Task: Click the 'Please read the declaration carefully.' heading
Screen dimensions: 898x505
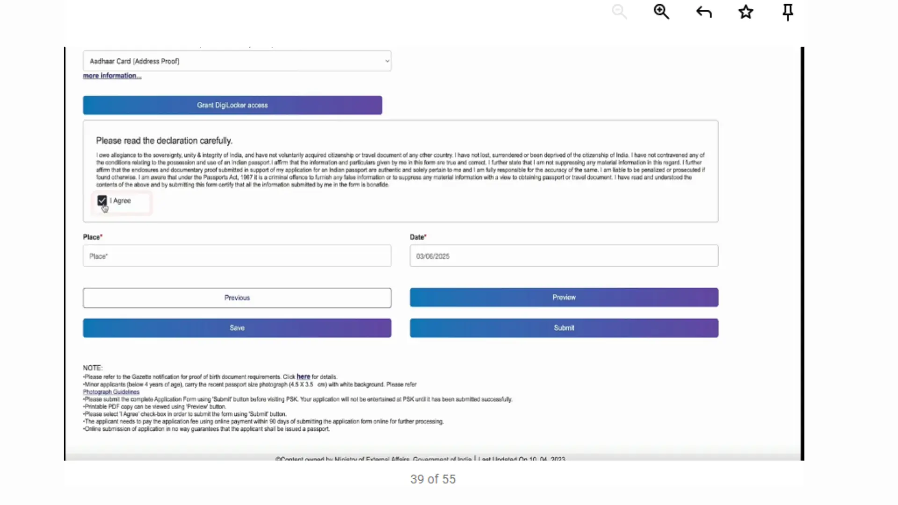Action: [x=164, y=141]
